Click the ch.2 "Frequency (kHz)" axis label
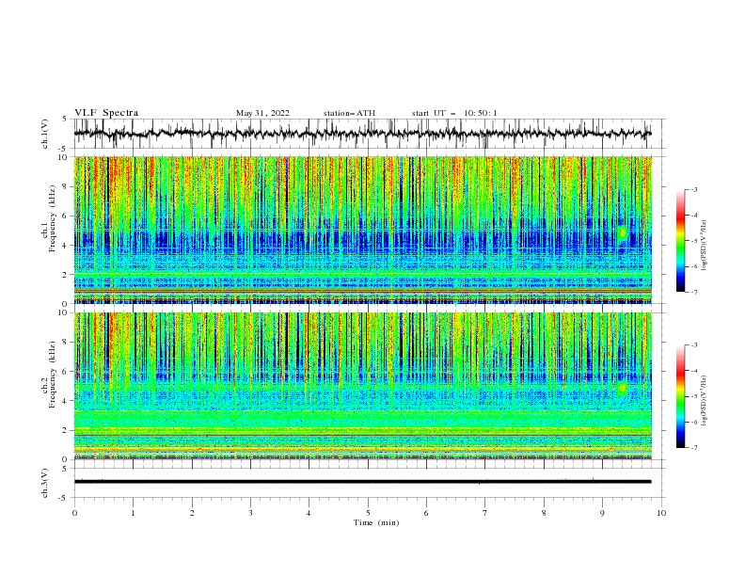Screen dimensions: 745x576 click(53, 375)
